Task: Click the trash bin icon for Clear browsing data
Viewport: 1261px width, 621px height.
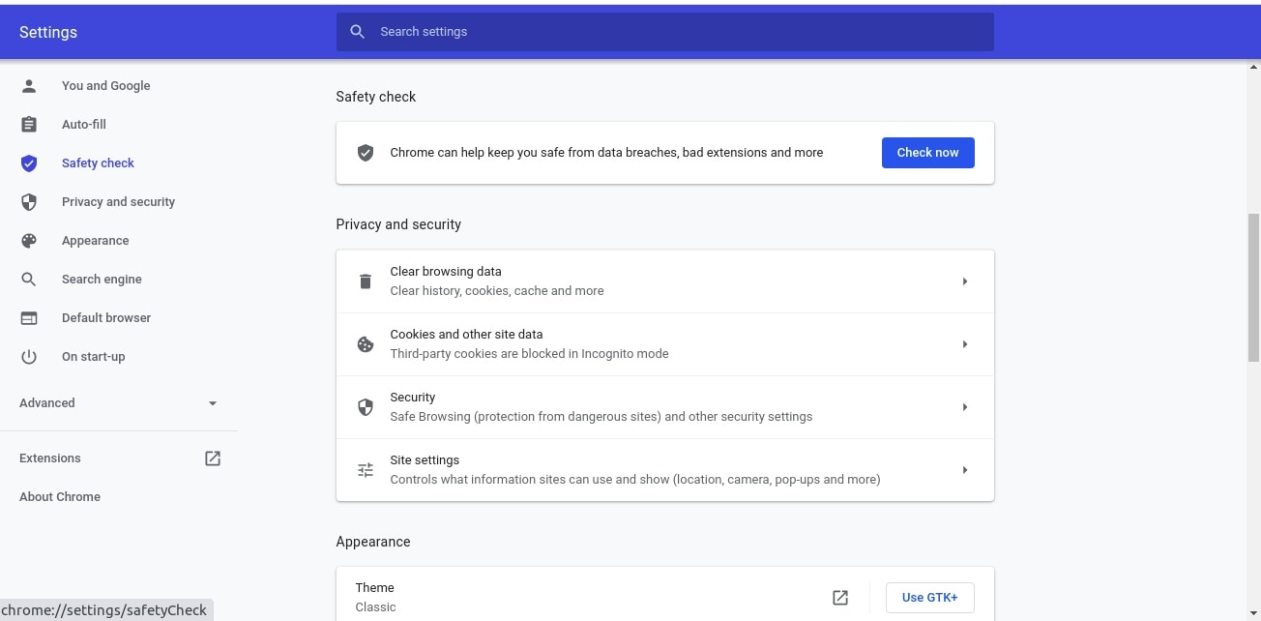Action: pos(366,281)
